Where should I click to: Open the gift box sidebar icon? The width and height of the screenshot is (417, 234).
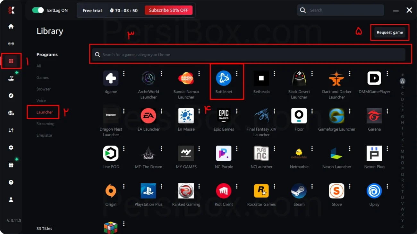coord(11,165)
